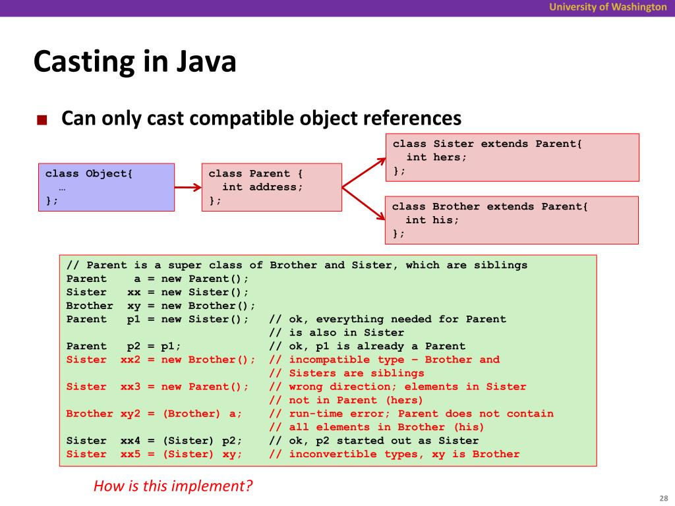Click red code 'Sister xx5 = (Sister) xy;'
The height and width of the screenshot is (506, 675).
tap(154, 455)
